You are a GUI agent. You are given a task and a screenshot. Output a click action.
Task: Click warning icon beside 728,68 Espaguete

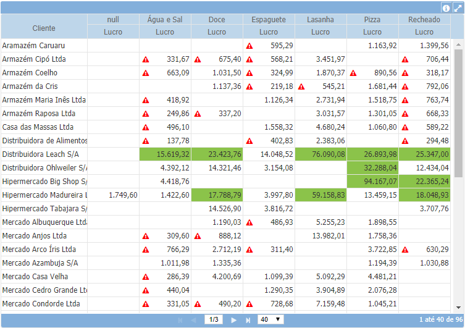249,305
